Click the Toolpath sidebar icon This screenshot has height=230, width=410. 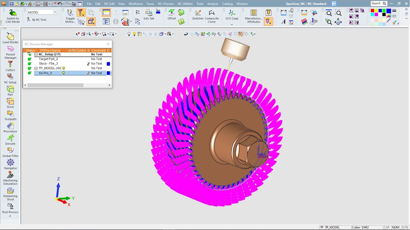click(x=10, y=113)
